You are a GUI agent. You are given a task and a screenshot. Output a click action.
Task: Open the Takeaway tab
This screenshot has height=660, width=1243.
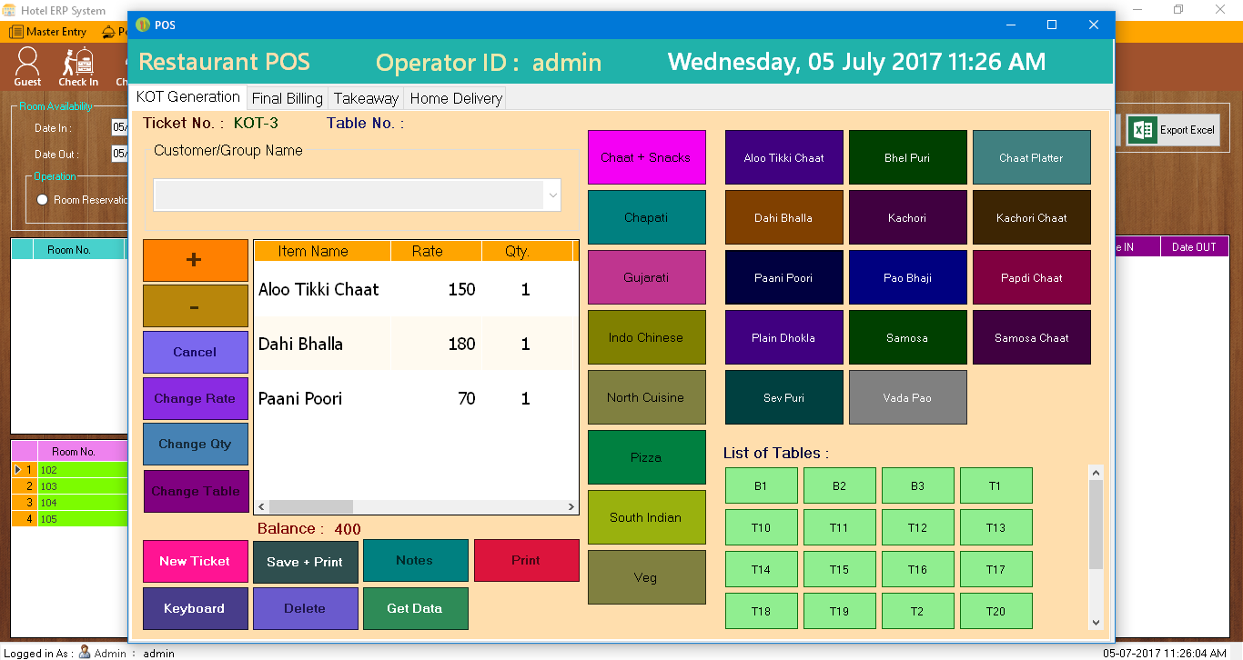(x=366, y=98)
